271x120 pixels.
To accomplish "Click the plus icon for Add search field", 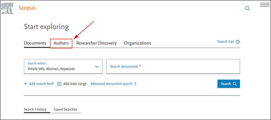I will [26, 84].
